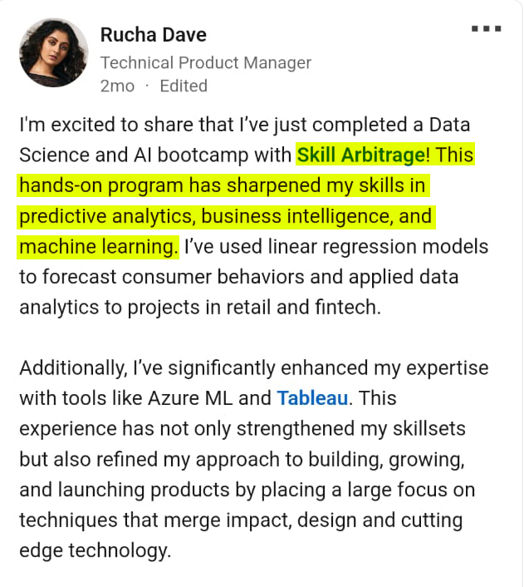The width and height of the screenshot is (524, 587).
Task: Click the Skill Arbitrage company mention
Action: coord(360,155)
